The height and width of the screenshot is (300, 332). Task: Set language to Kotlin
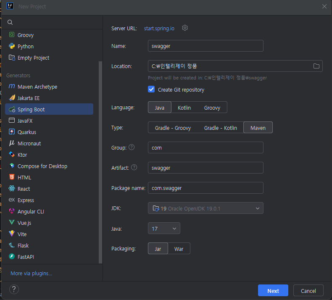(x=184, y=108)
